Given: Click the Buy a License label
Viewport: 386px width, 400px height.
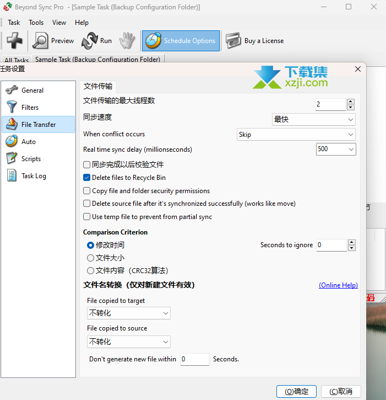Looking at the screenshot, I should 264,41.
